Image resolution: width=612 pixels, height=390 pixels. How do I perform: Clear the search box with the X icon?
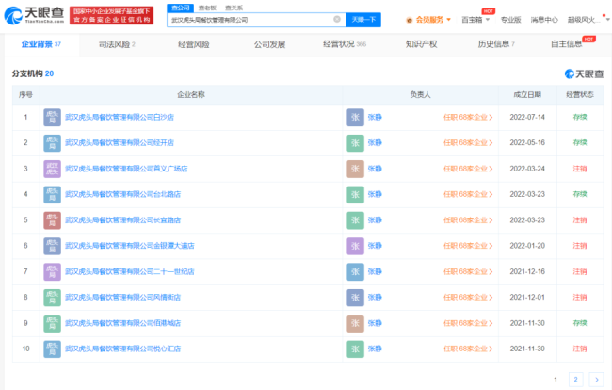point(337,19)
